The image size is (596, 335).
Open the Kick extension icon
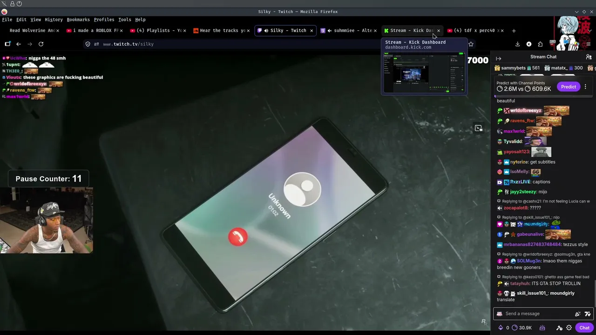(x=529, y=44)
